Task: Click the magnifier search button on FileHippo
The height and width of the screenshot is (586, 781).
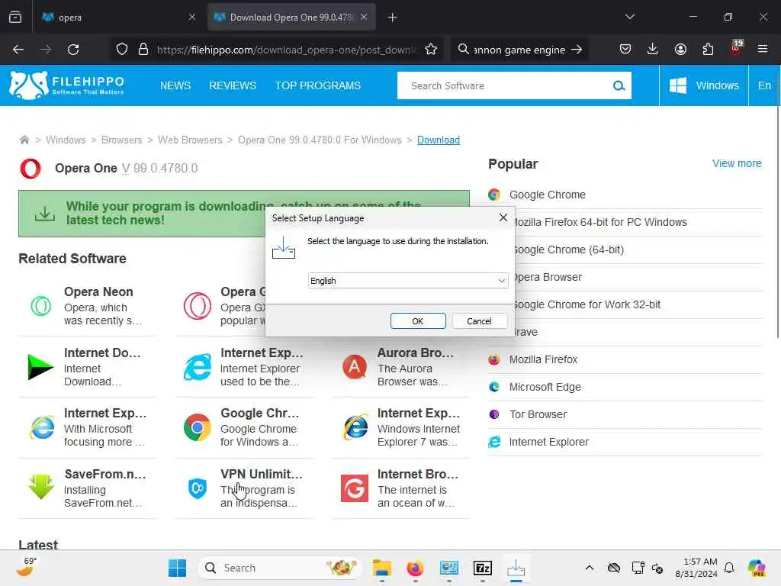Action: tap(619, 85)
